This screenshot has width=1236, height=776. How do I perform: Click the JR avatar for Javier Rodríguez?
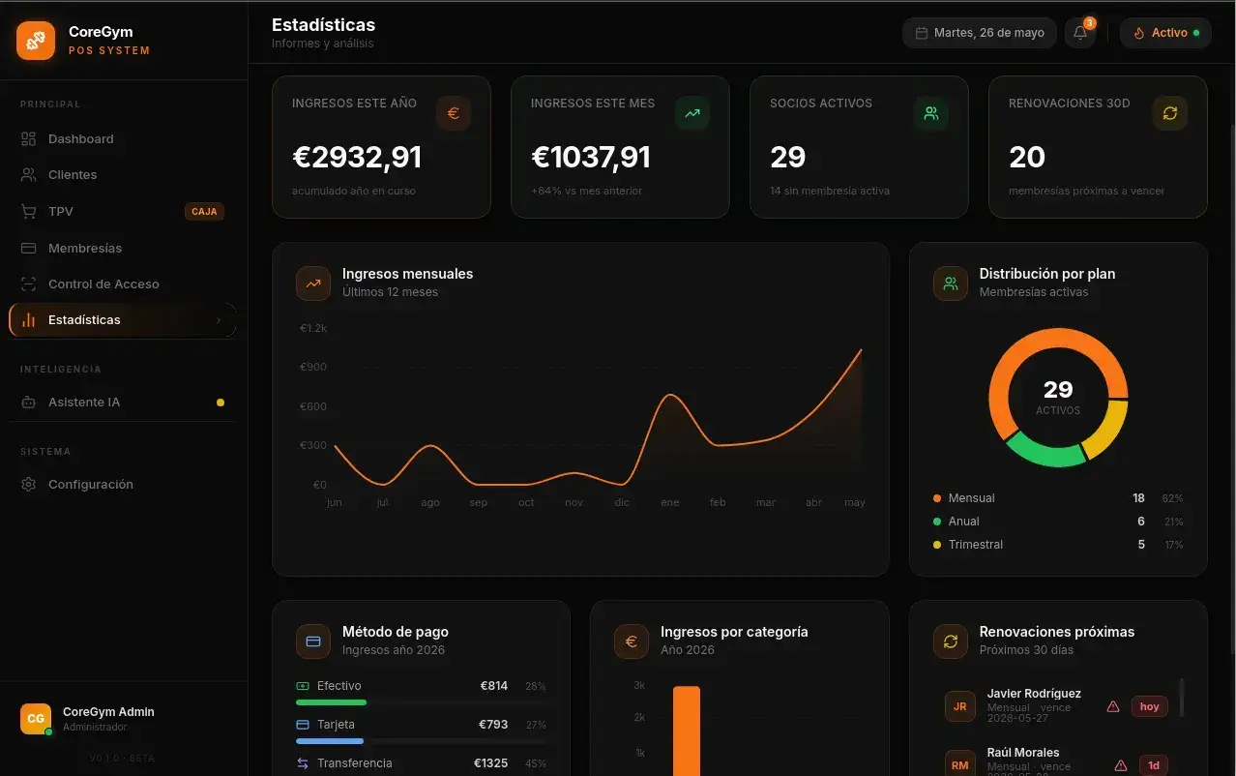(960, 706)
